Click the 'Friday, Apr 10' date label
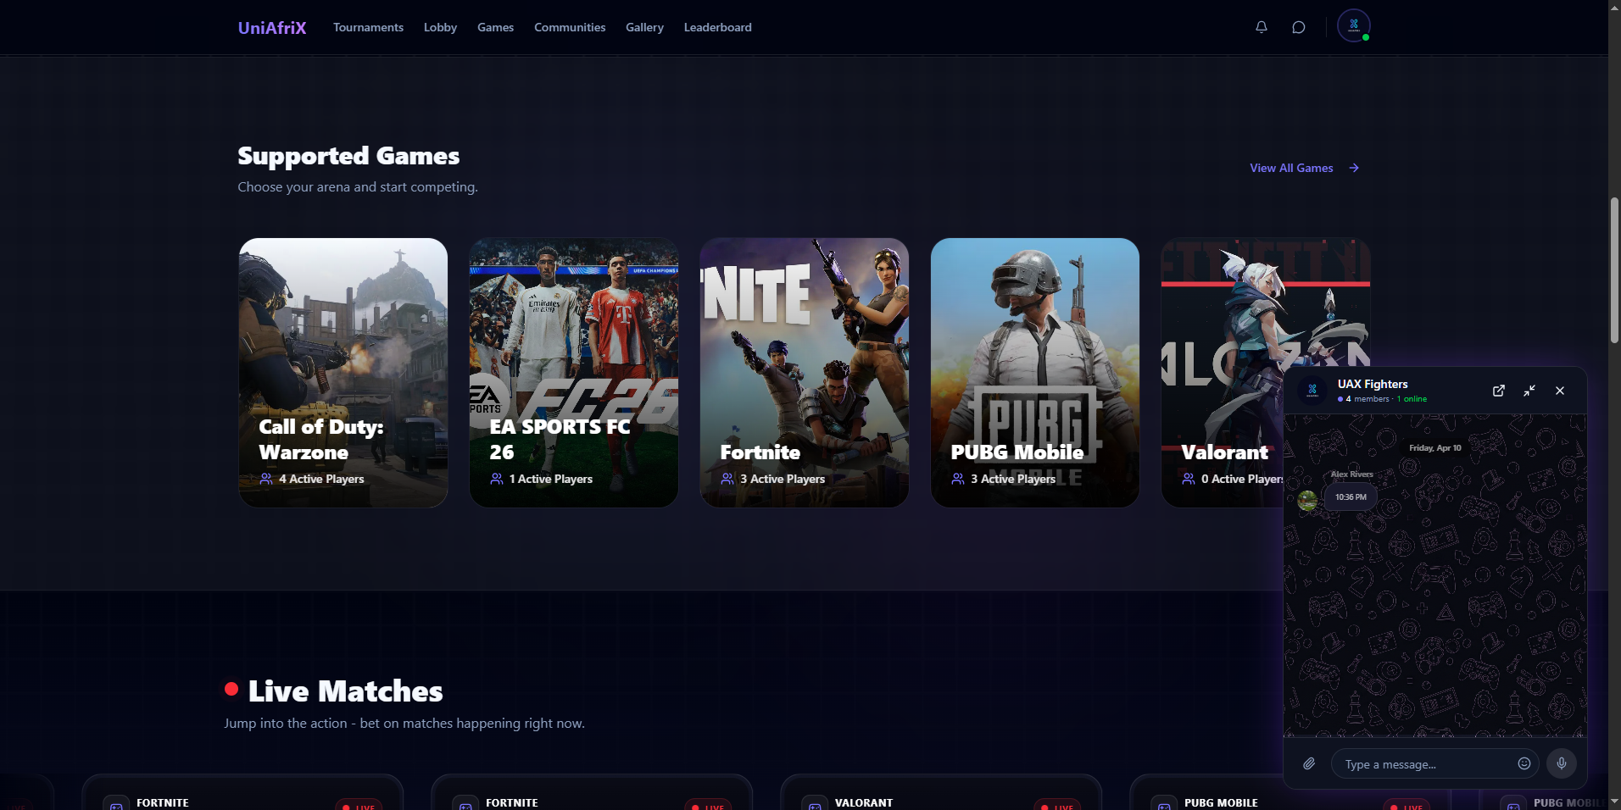Viewport: 1621px width, 810px height. point(1435,447)
